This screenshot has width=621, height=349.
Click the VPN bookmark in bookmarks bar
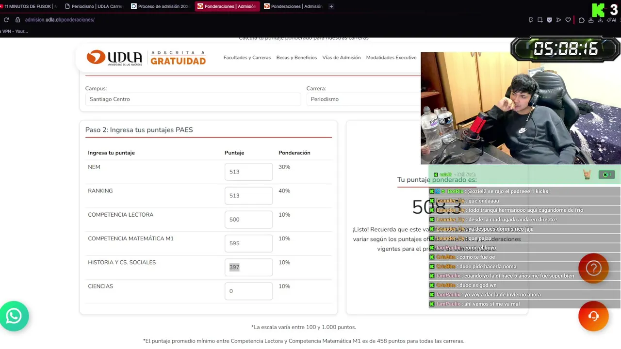click(x=14, y=32)
